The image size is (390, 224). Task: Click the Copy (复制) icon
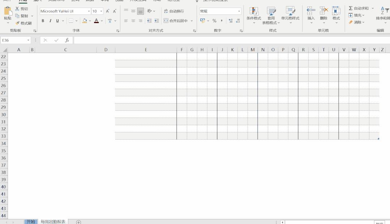pos(17,16)
